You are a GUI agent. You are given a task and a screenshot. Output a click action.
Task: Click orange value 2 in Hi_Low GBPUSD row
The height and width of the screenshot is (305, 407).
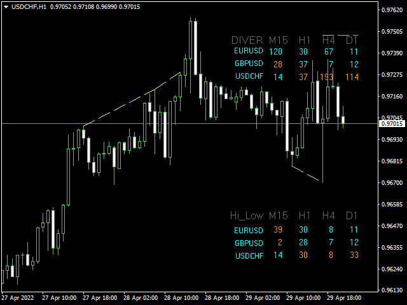click(280, 242)
